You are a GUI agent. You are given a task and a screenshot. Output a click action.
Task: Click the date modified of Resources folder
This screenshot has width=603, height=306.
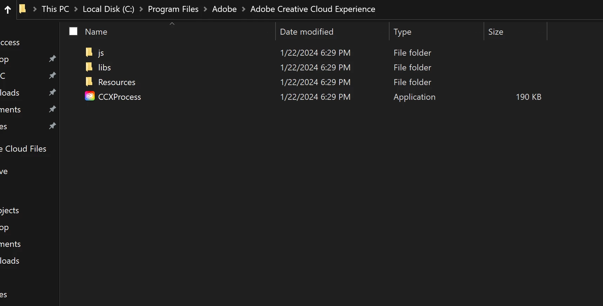(315, 82)
